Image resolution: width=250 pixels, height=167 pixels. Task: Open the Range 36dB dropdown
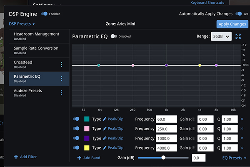(221, 37)
